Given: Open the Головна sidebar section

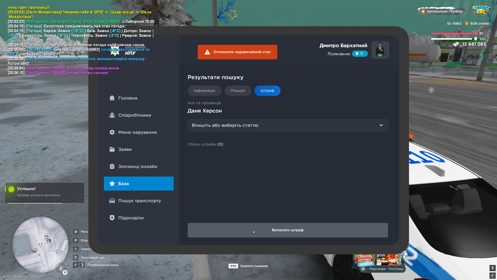Looking at the screenshot, I should [x=139, y=98].
